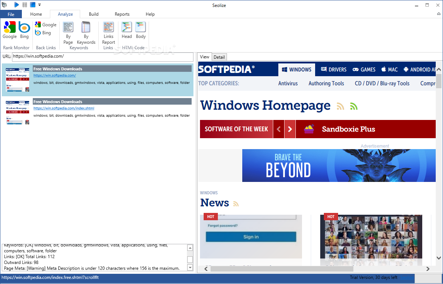Analyze keywords By Keywords notepad icon
Image resolution: width=443 pixels, height=284 pixels.
[x=86, y=33]
